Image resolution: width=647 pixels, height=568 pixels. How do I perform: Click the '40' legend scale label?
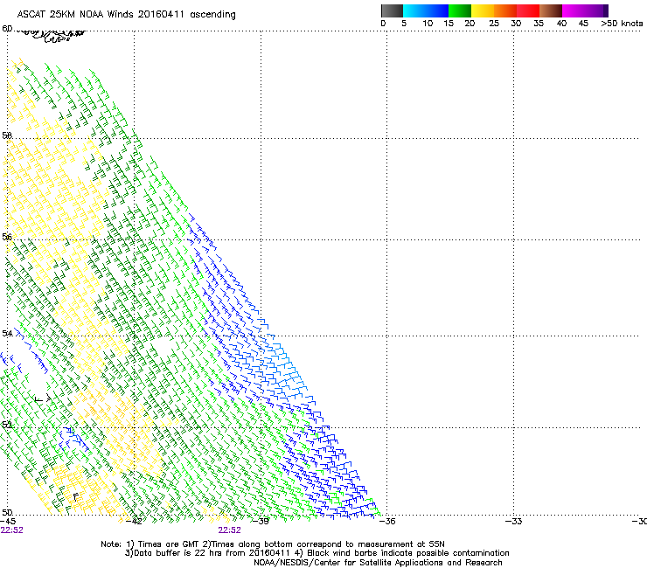[x=561, y=24]
